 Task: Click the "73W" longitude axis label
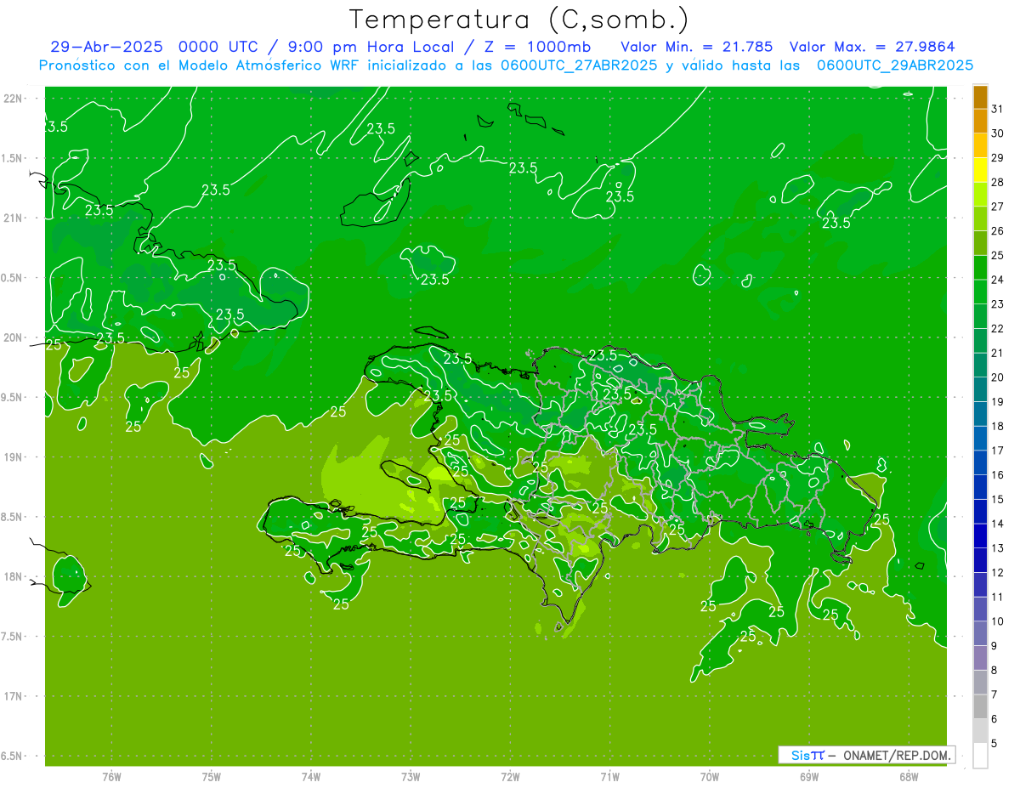pos(411,777)
